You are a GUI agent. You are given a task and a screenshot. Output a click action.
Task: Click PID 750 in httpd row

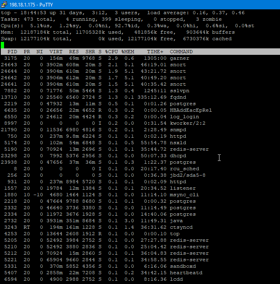pyautogui.click(x=12, y=137)
